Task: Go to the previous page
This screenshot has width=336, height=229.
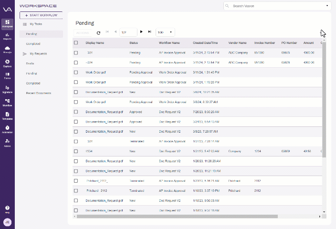Action: pos(115,31)
